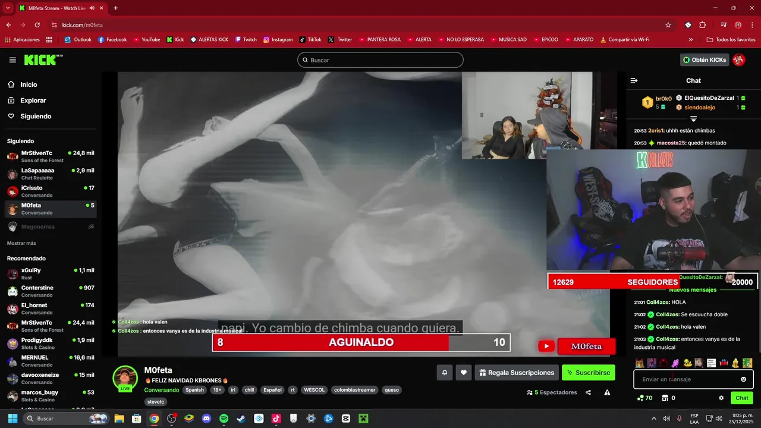Open the Kick user avatar menu
The width and height of the screenshot is (761, 428).
739,60
